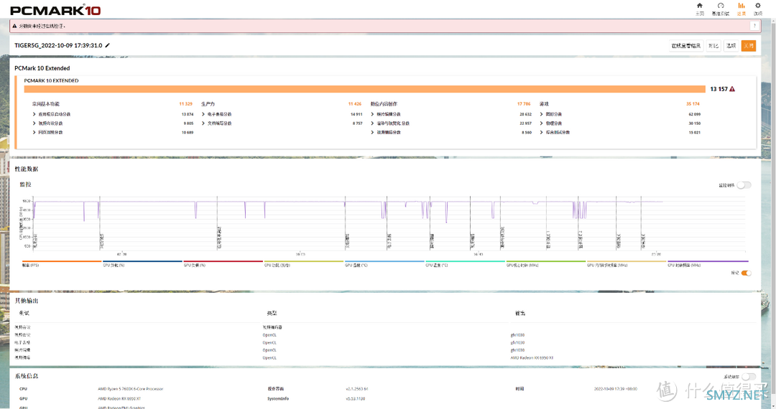Click the Options button beside Compare
Image resolution: width=776 pixels, height=409 pixels.
pos(731,46)
